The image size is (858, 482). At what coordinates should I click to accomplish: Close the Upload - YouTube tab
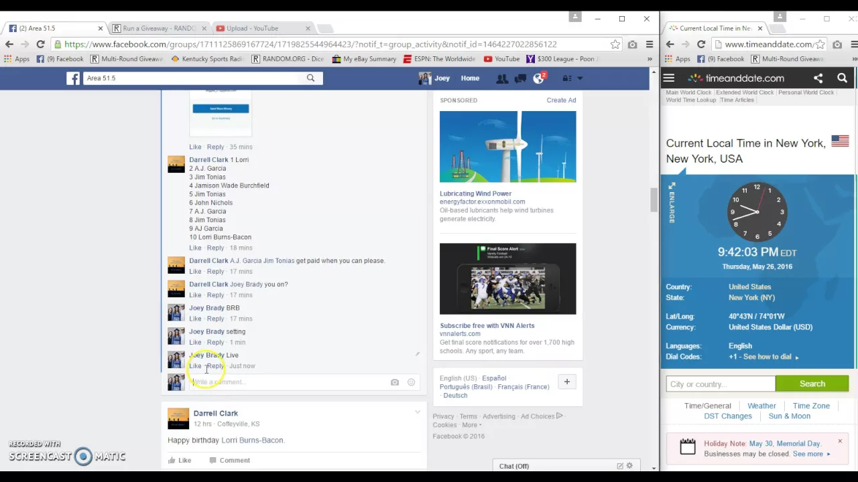coord(308,28)
